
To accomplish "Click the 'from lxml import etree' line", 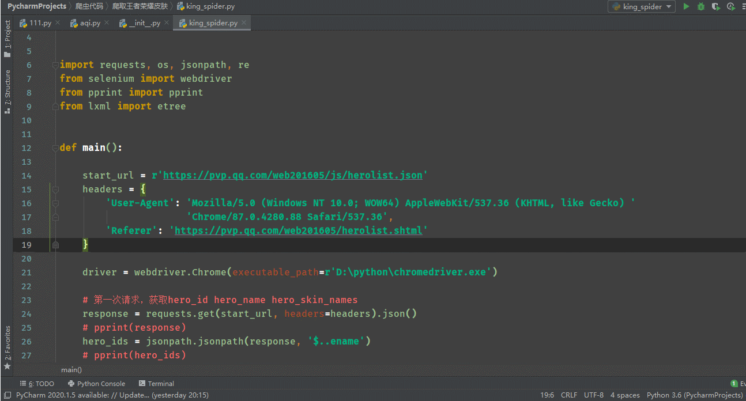I will [x=123, y=106].
